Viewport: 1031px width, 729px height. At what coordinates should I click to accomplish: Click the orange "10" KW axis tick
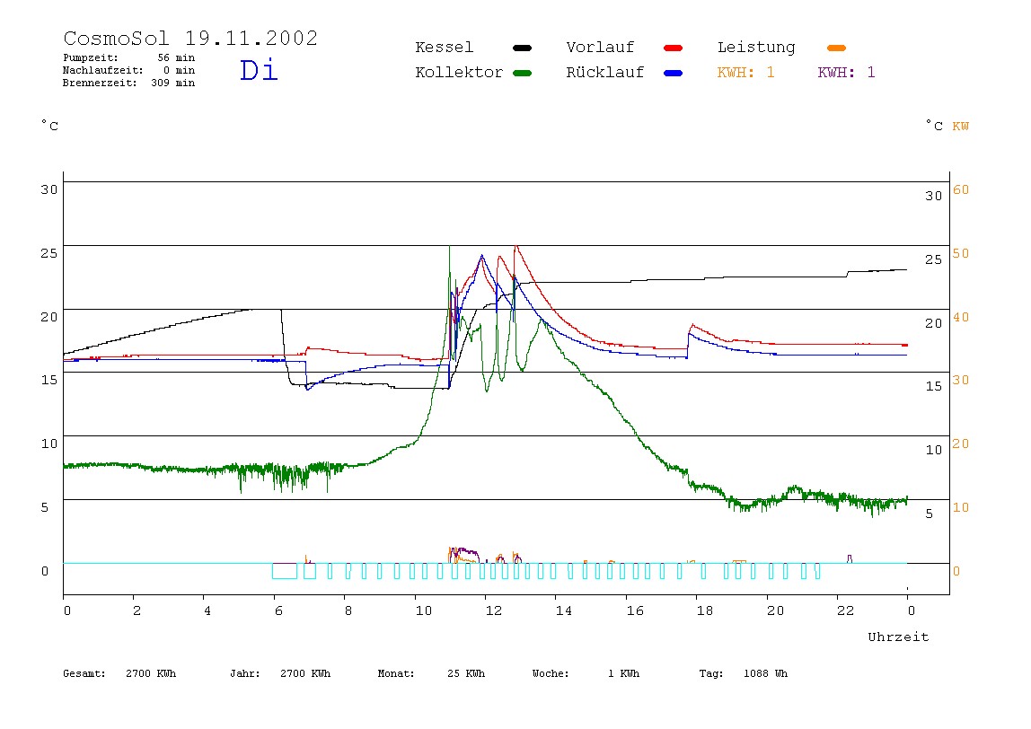pyautogui.click(x=961, y=507)
